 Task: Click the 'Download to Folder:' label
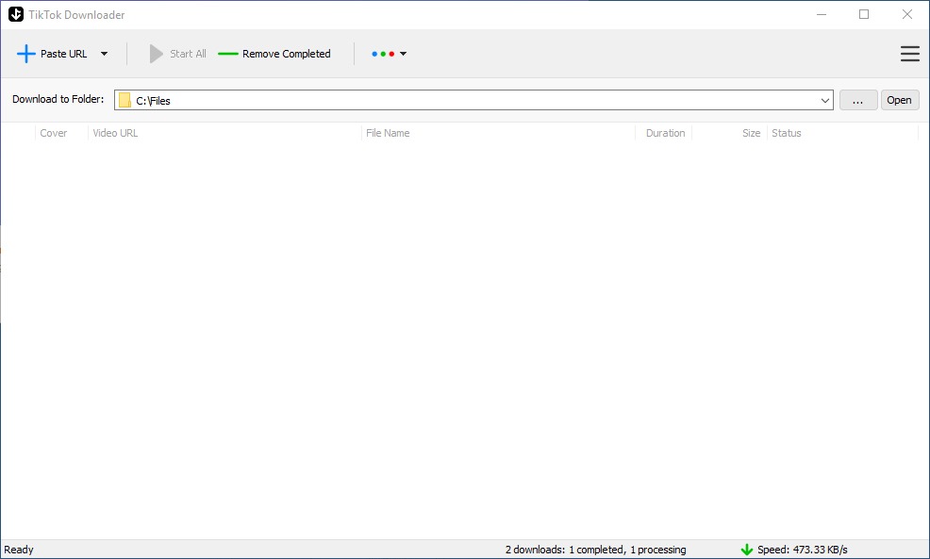point(58,100)
